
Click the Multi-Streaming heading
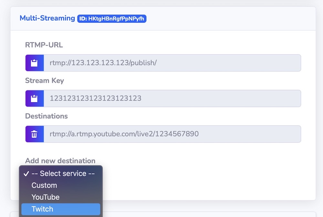(x=47, y=18)
